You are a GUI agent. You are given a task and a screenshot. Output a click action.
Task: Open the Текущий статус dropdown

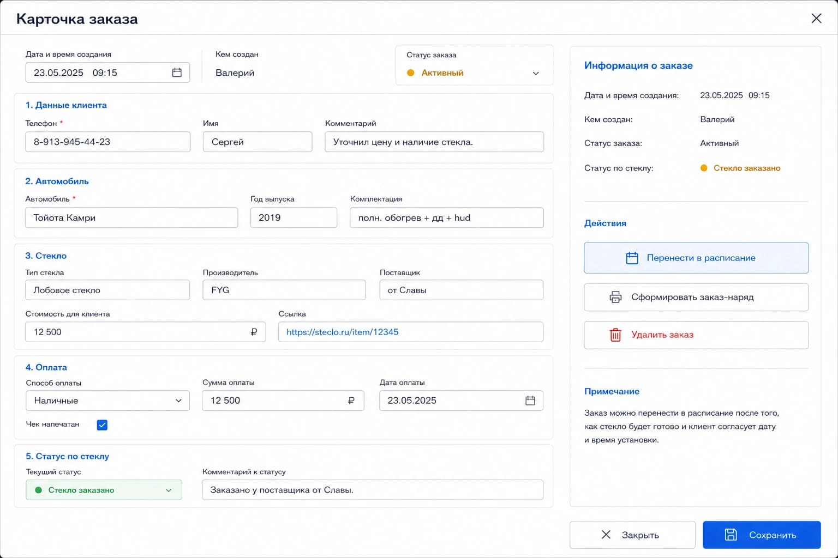pos(104,490)
